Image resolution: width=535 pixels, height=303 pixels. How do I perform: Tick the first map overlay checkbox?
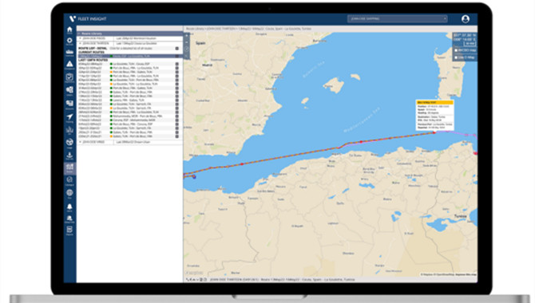[456, 50]
